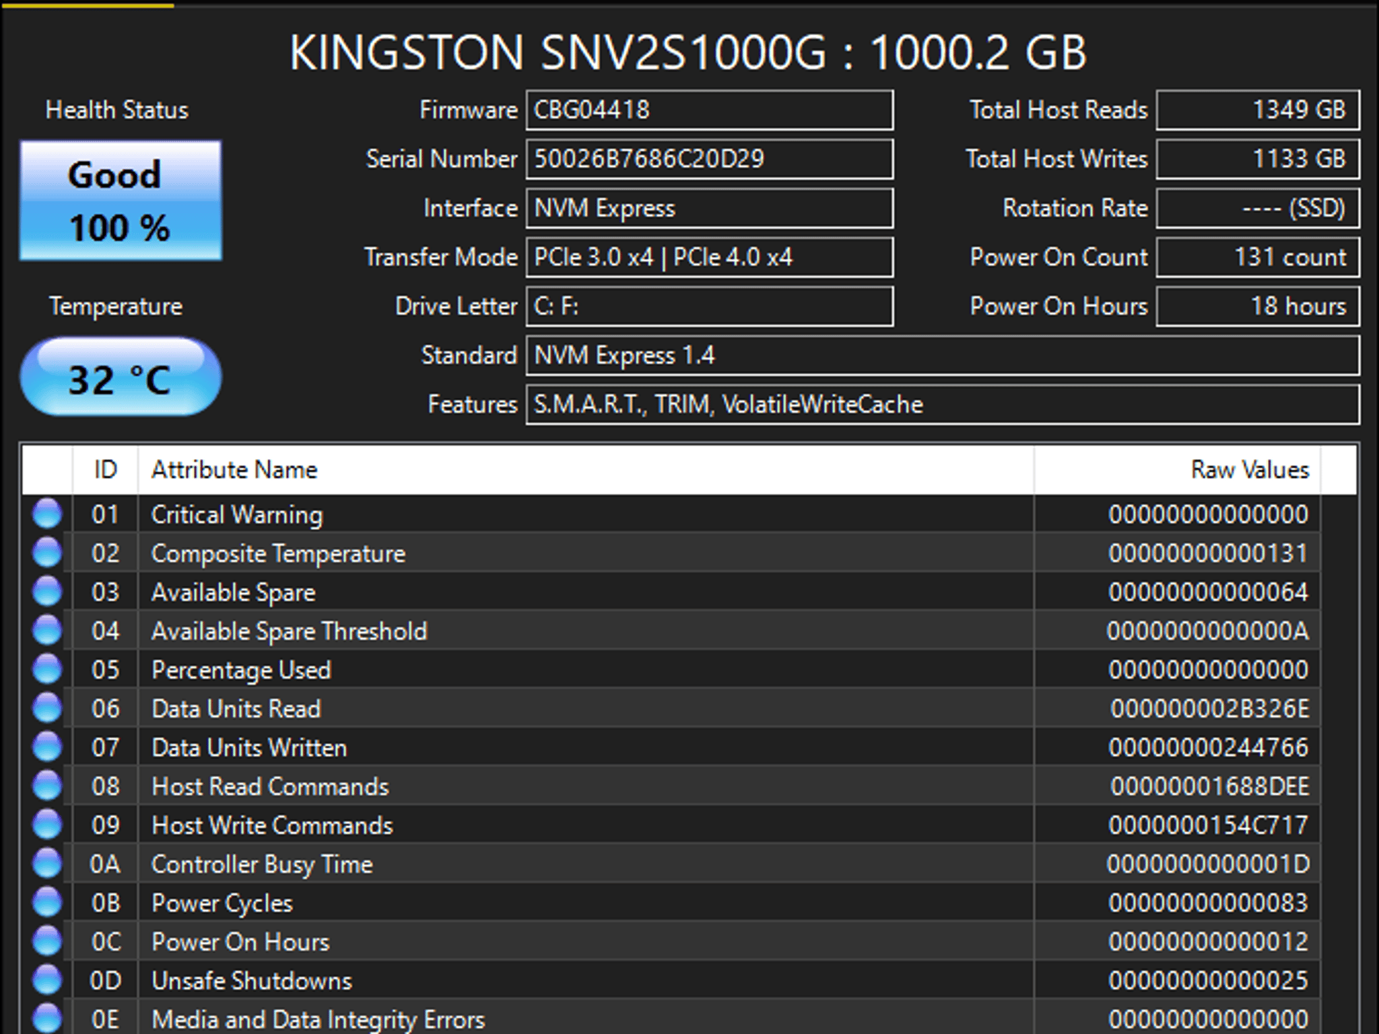The image size is (1379, 1034).
Task: Click the status orb icon for Data Units Read
Action: point(47,708)
